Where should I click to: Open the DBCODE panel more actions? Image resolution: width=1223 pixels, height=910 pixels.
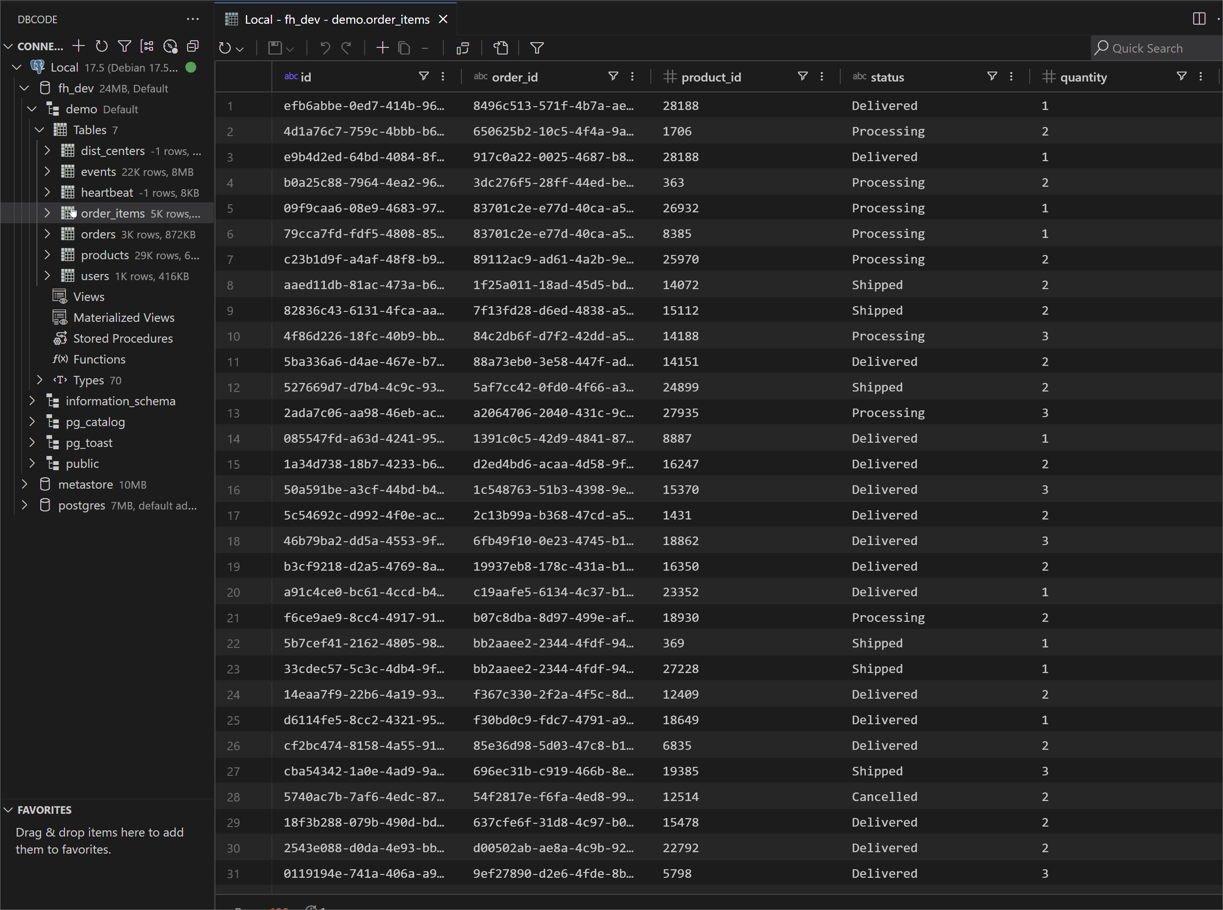pos(193,19)
